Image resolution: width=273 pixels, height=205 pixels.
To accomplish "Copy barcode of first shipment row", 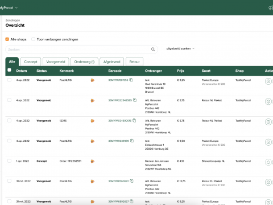I will click(131, 80).
